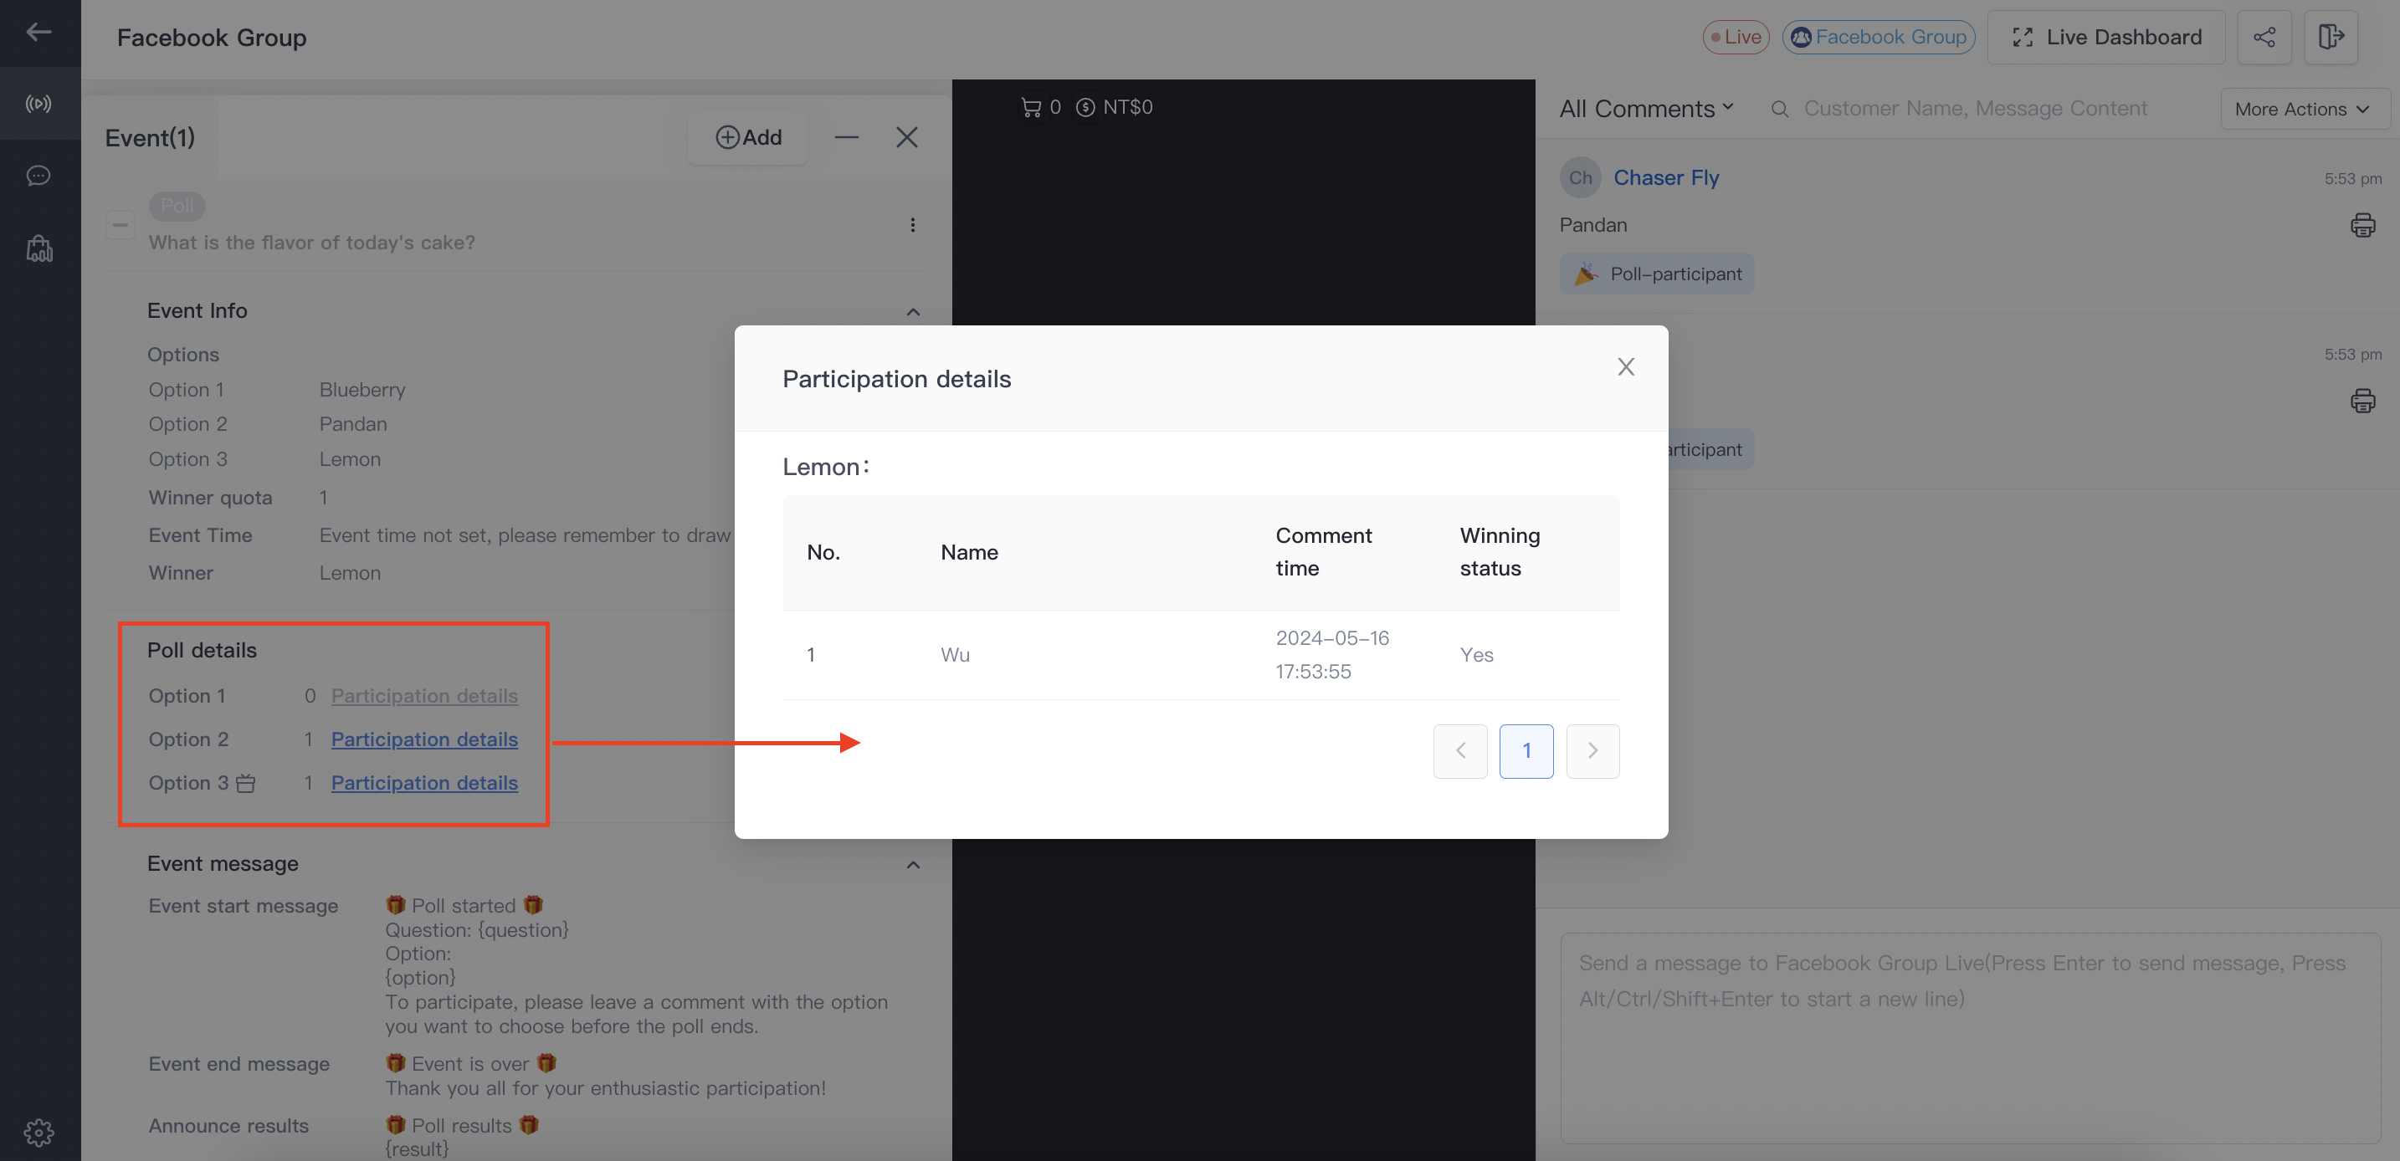Viewport: 2400px width, 1161px height.
Task: Minimize the Event panel
Action: 846,138
